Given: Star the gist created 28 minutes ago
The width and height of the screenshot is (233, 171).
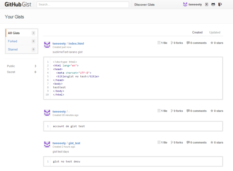Looking at the screenshot, I should (x=212, y=111).
